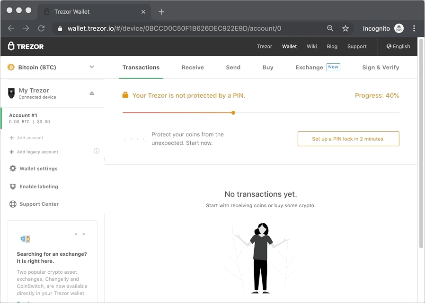
Task: Click the Progress: 40% text
Action: (x=377, y=95)
